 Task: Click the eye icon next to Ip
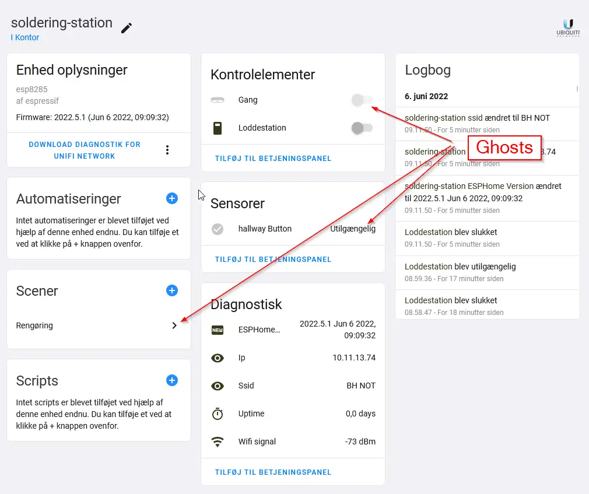tap(218, 358)
